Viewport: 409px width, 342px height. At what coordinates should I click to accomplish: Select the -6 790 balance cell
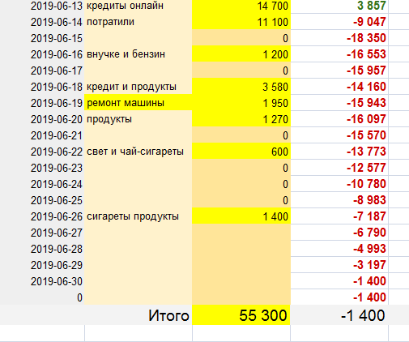[x=339, y=233]
